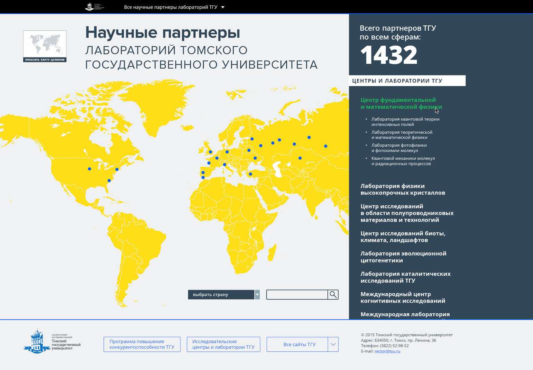Click the 'Научные партнеры' heading
The image size is (533, 370).
162,32
